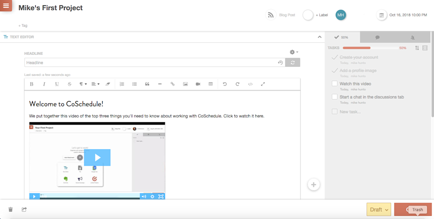This screenshot has width=434, height=219.
Task: Click the New task checkbox
Action: (x=335, y=112)
